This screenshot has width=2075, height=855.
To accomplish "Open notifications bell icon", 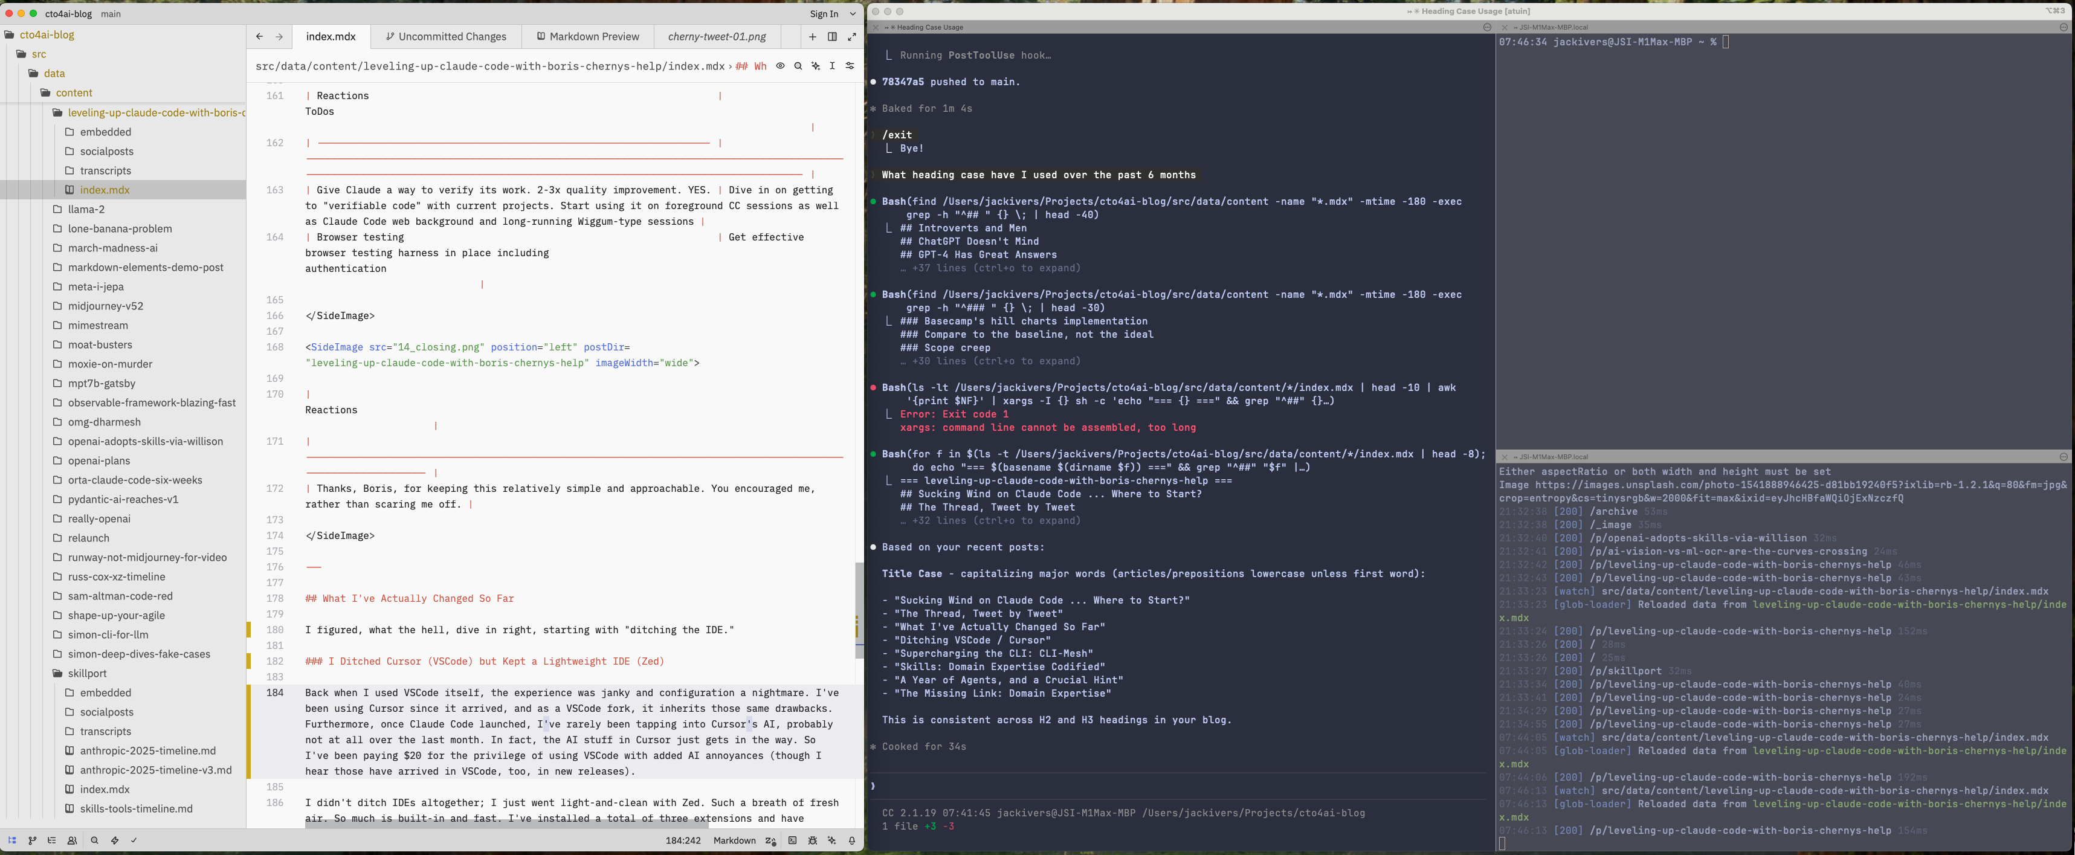I will (852, 840).
